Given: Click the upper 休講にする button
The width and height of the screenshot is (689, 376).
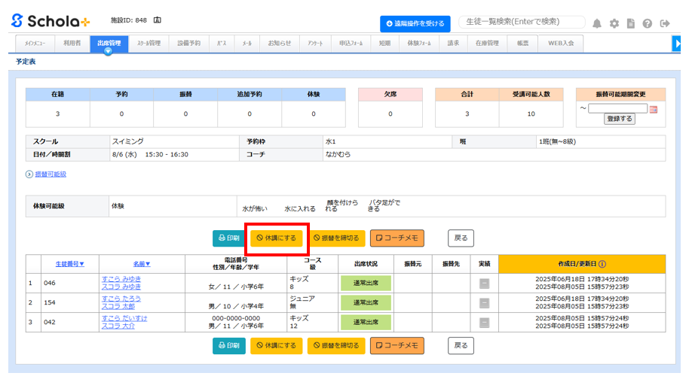Looking at the screenshot, I should [x=277, y=238].
